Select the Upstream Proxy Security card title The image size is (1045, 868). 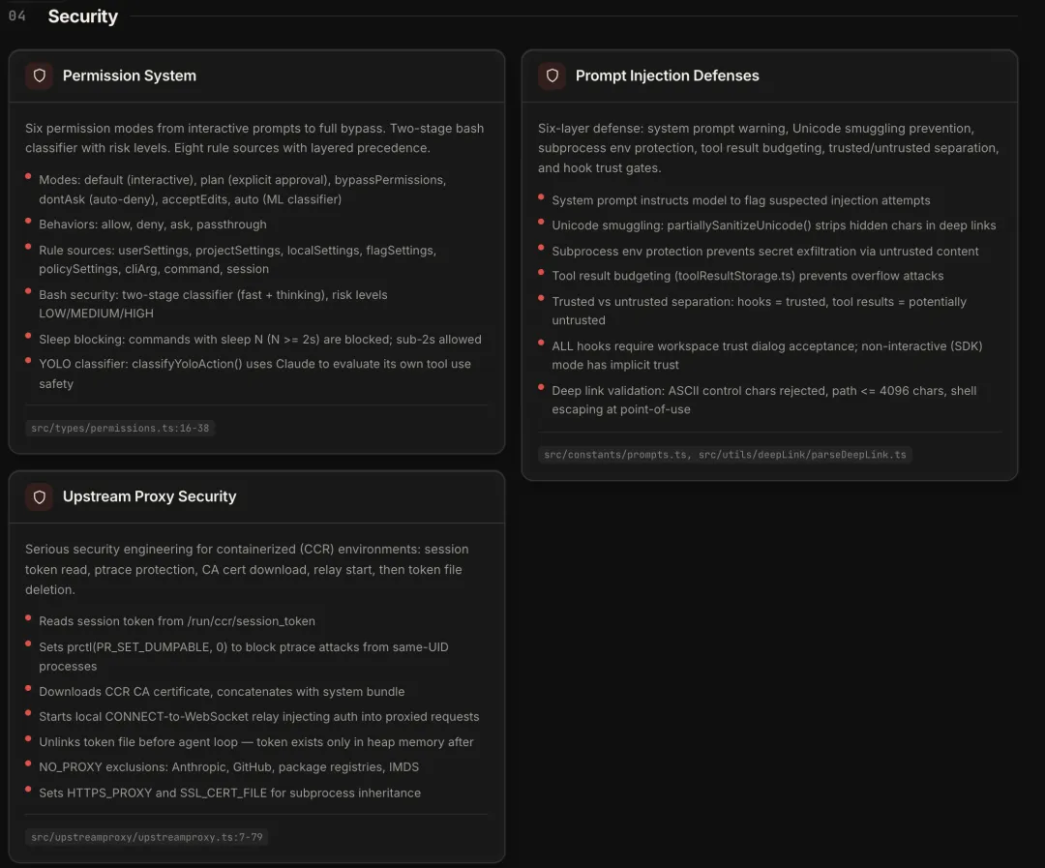(149, 496)
